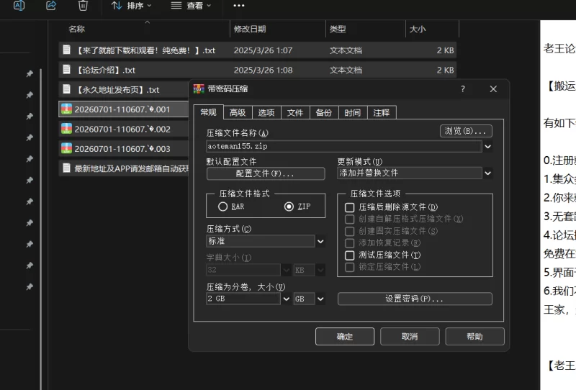Viewport: 576px width, 390px height.
Task: Switch to the 高级 tab
Action: point(238,112)
